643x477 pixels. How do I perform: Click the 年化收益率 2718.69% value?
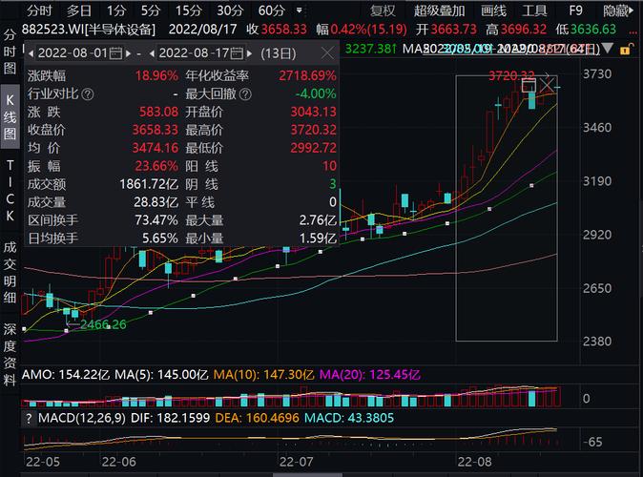[x=307, y=76]
